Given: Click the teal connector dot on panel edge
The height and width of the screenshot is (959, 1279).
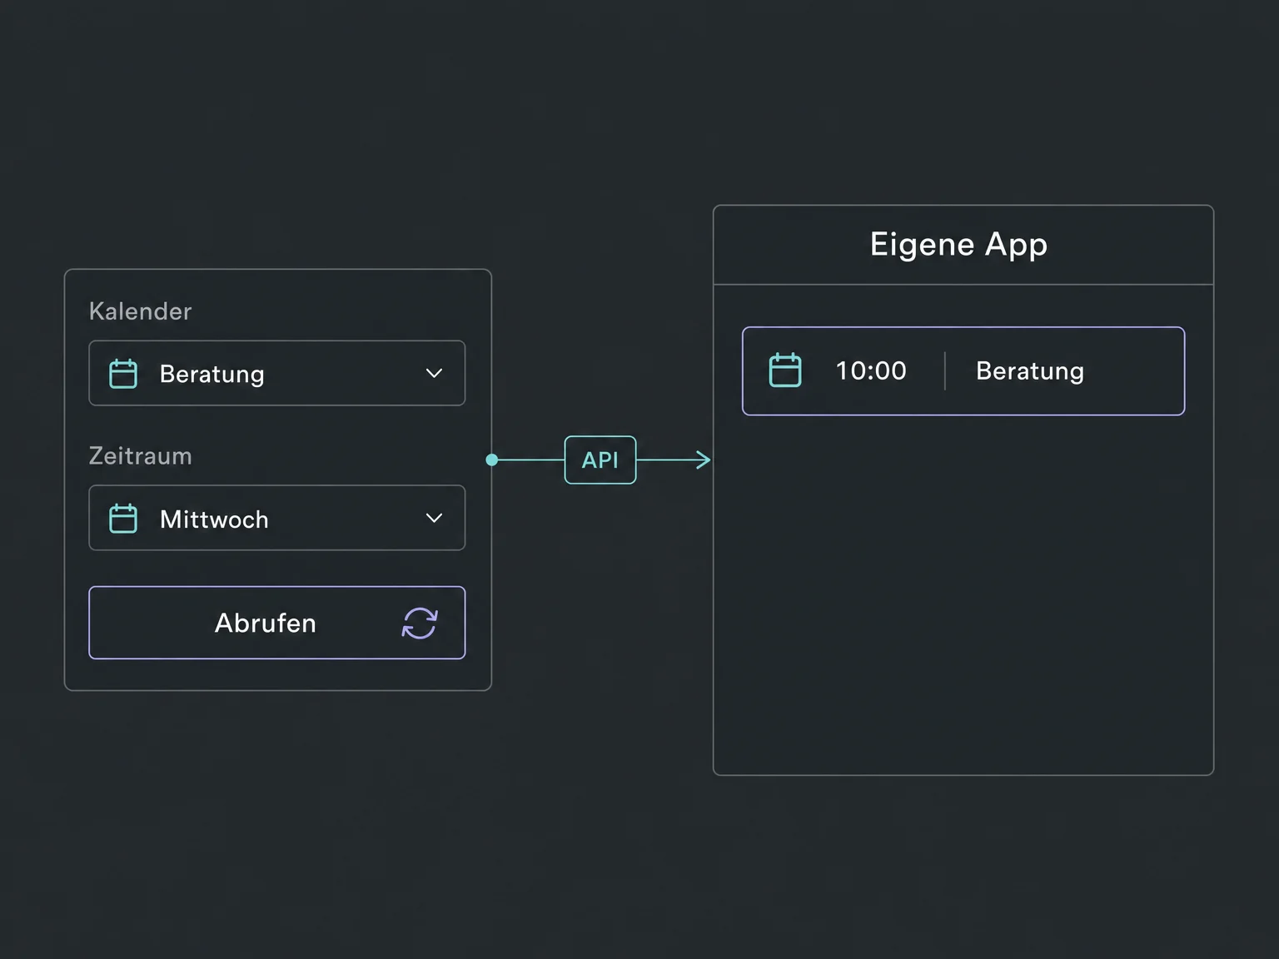Looking at the screenshot, I should coord(492,460).
